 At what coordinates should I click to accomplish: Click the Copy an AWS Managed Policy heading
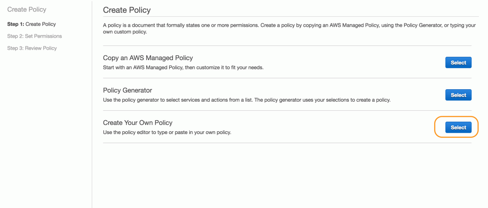[148, 58]
